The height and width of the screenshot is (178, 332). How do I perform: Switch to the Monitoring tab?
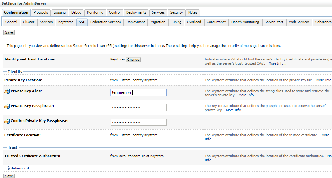(95, 12)
